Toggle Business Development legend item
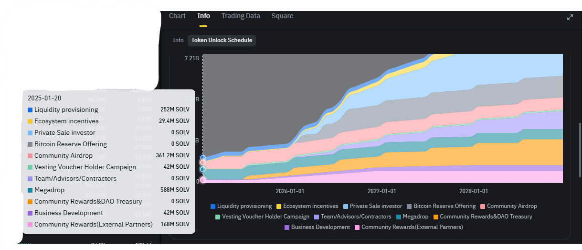This screenshot has height=250, width=582. (317, 227)
